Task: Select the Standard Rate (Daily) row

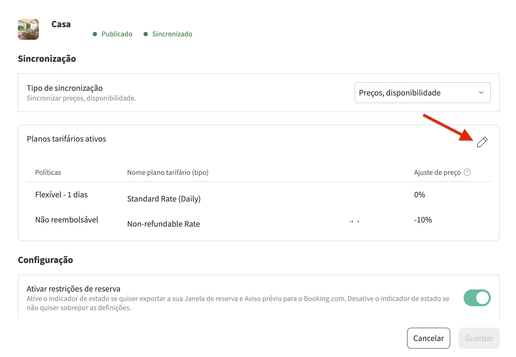Action: click(164, 199)
